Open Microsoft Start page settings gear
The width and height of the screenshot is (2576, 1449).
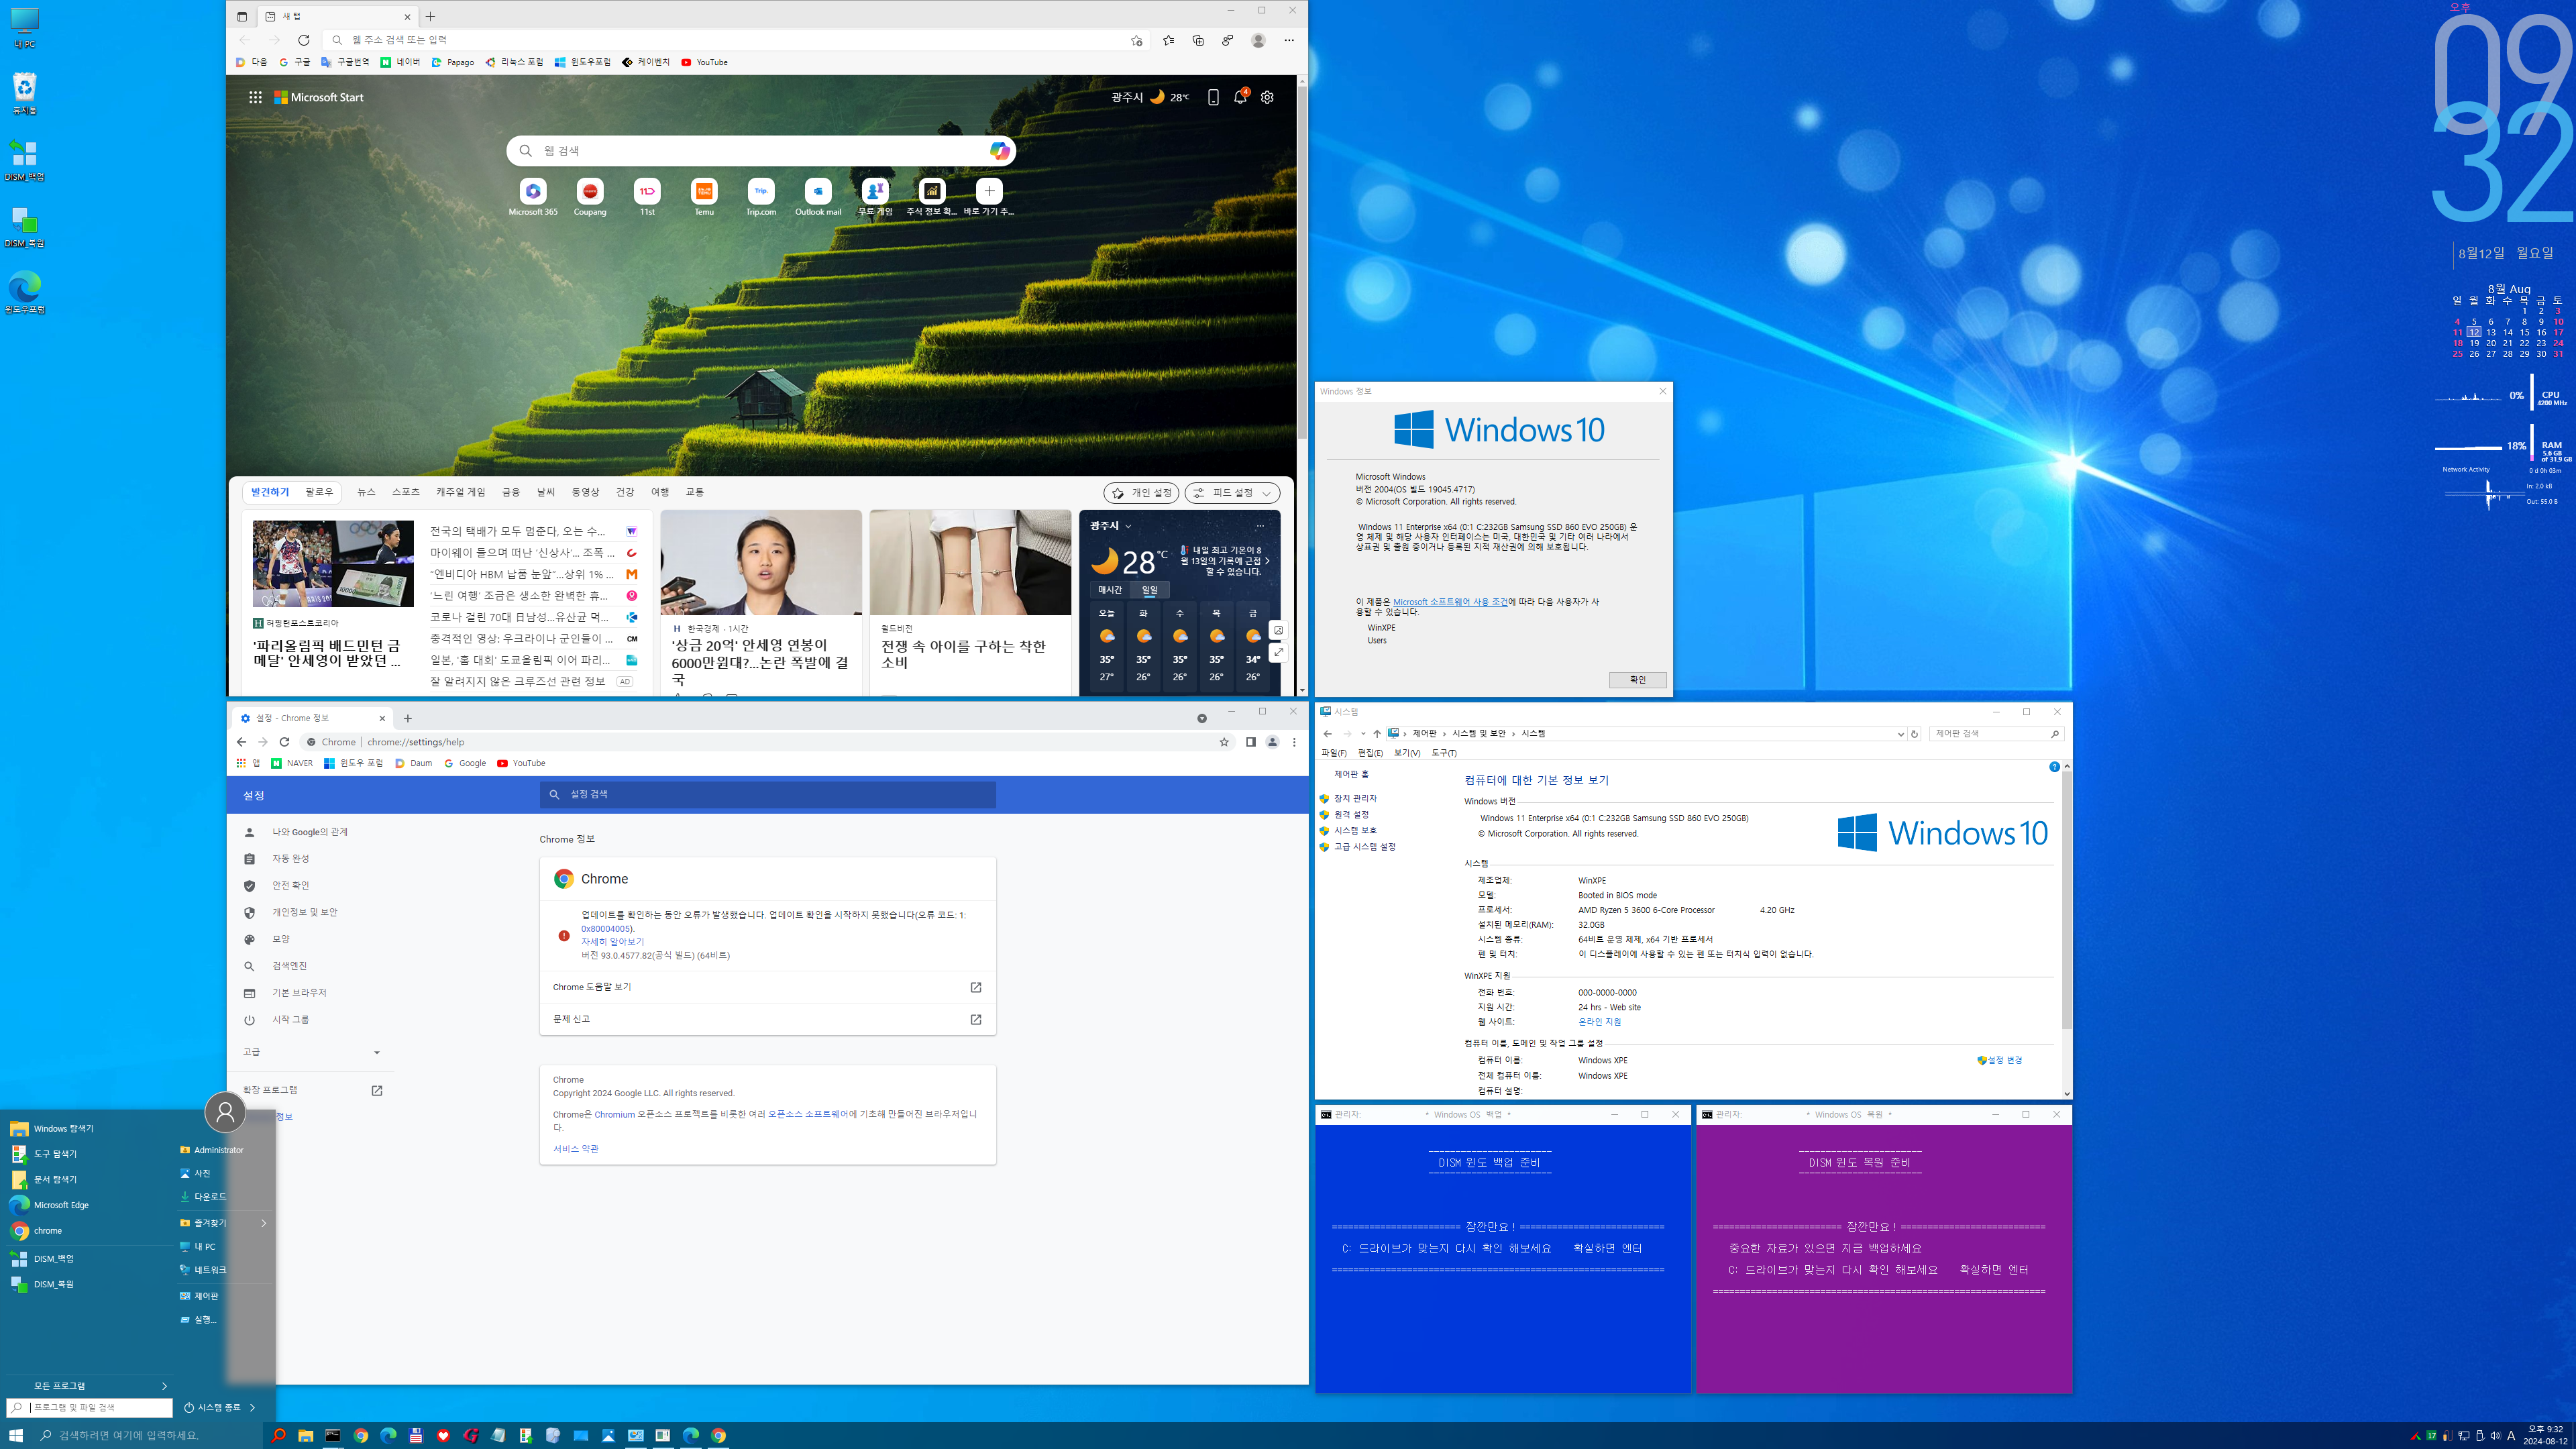[x=1267, y=97]
